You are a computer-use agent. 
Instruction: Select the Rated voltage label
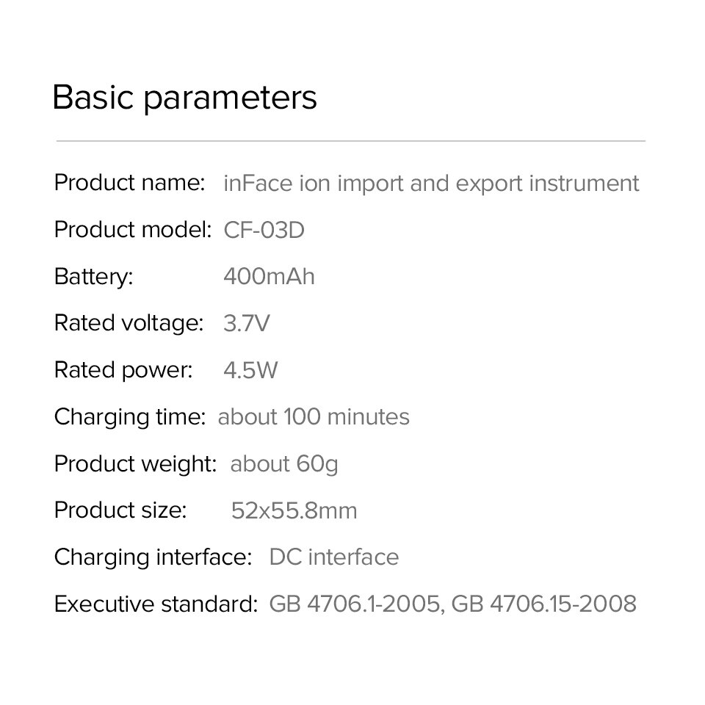point(129,324)
